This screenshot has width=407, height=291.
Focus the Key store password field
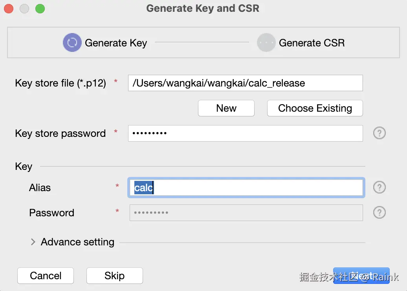pyautogui.click(x=245, y=133)
